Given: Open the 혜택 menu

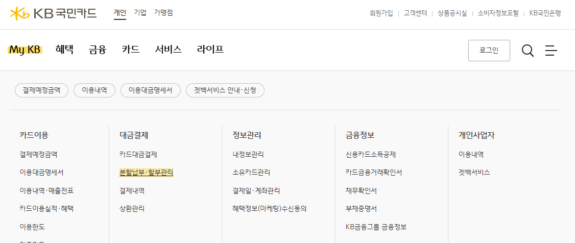Looking at the screenshot, I should pyautogui.click(x=64, y=50).
